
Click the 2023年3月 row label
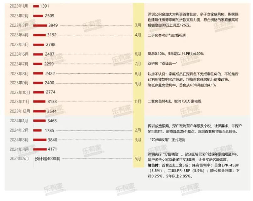click(19, 25)
